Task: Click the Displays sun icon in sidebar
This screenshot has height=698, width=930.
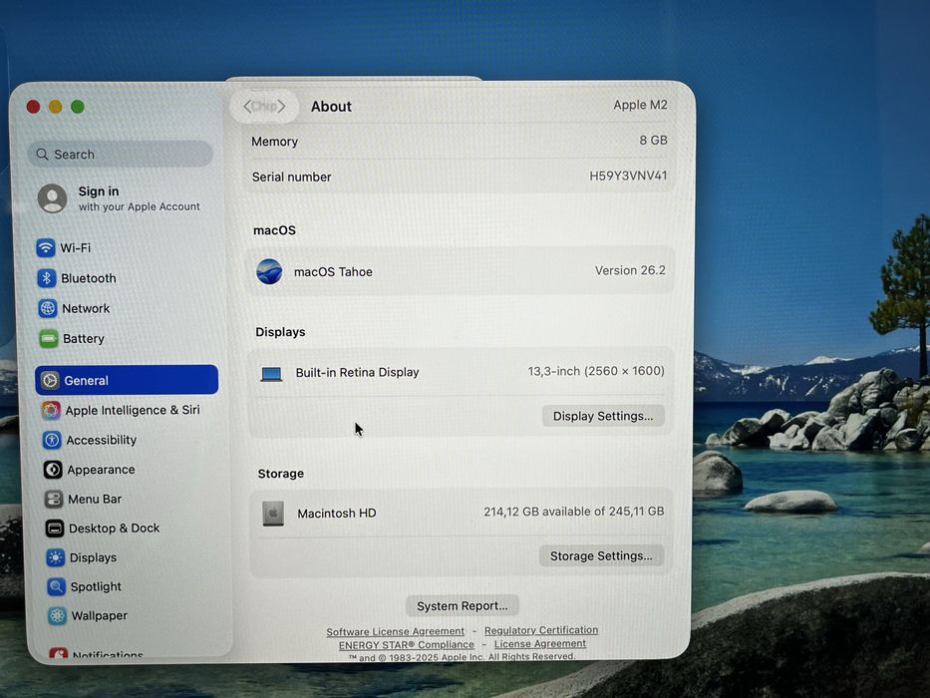Action: [x=55, y=557]
